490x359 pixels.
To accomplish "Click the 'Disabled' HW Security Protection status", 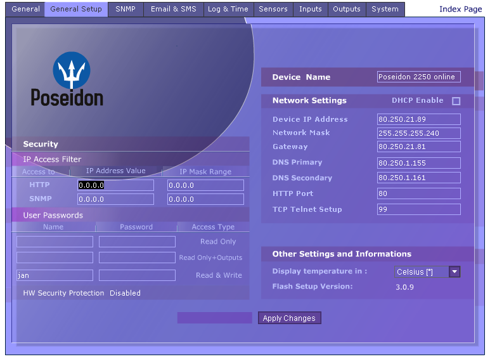I will [125, 293].
